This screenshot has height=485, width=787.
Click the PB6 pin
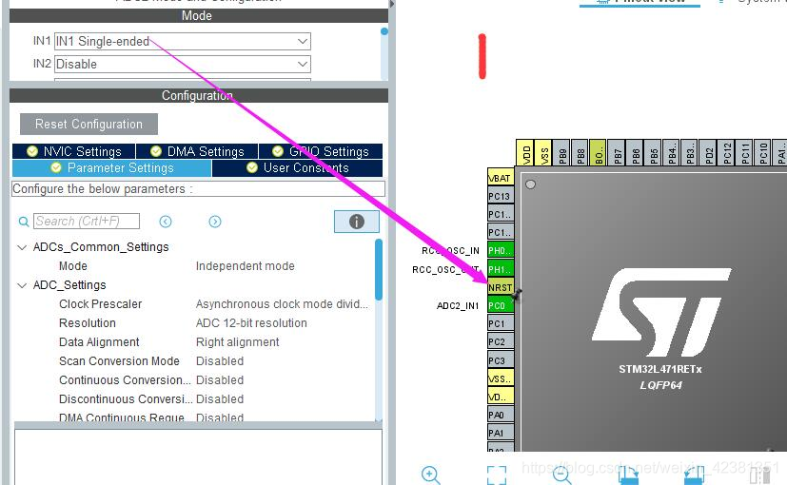coord(635,152)
